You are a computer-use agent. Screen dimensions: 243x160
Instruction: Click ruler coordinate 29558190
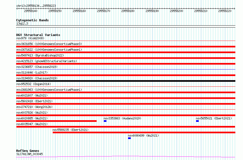(x=152, y=11)
